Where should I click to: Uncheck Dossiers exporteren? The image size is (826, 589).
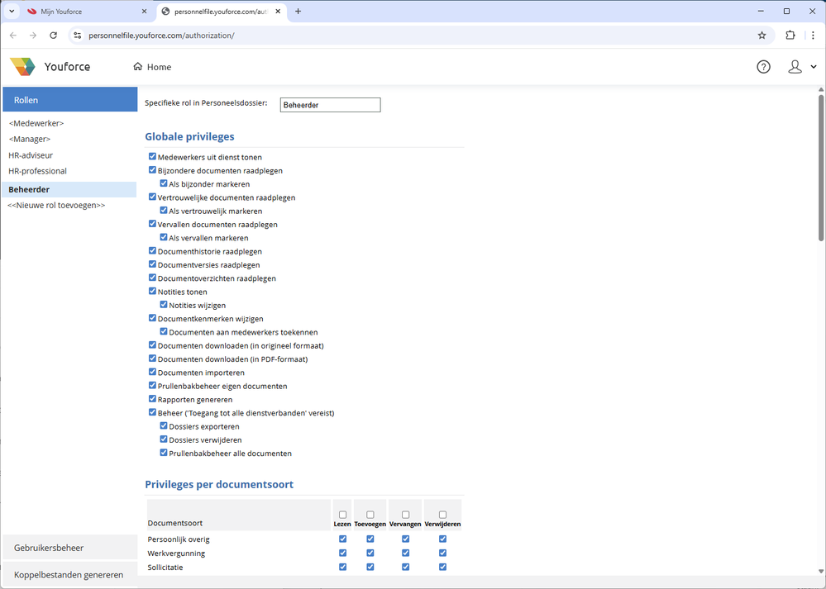point(164,425)
